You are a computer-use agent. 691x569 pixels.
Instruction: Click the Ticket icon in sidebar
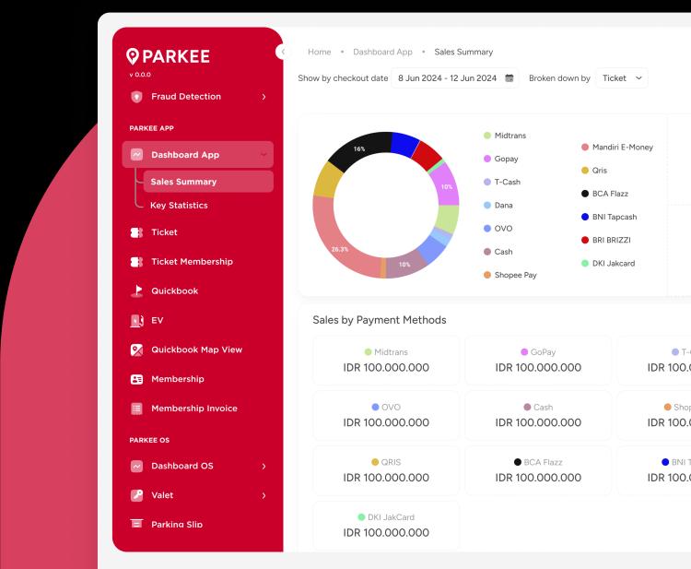click(136, 232)
